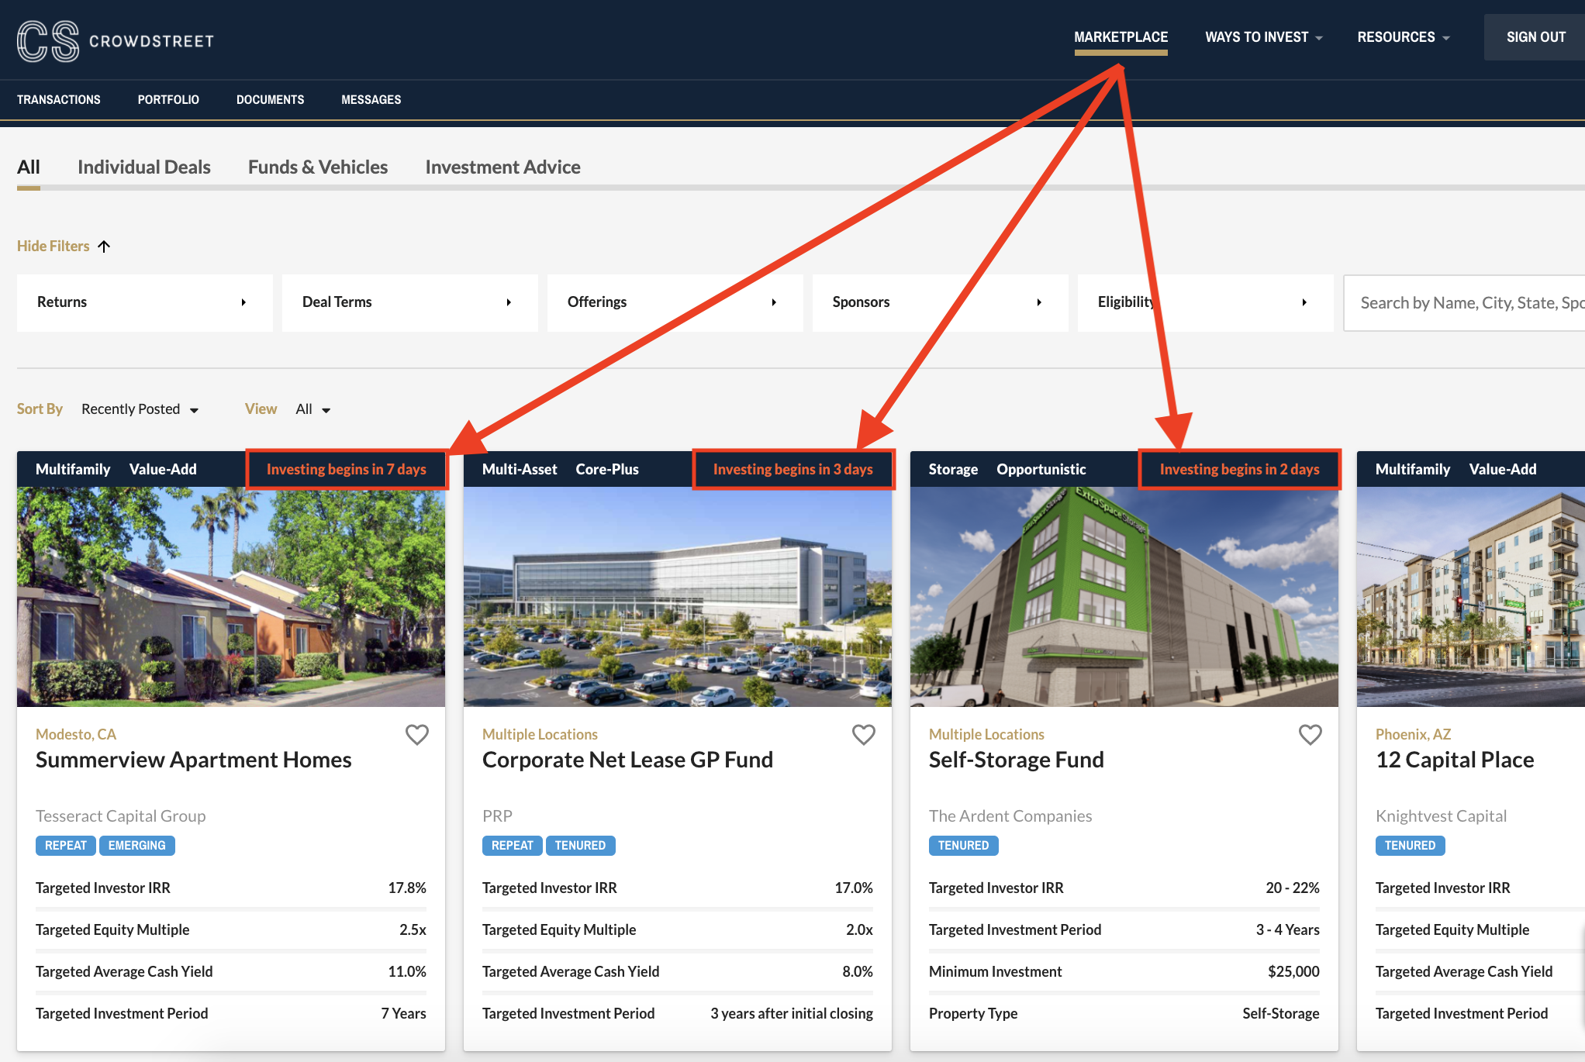Switch to Investment Advice tab
1585x1062 pixels.
pyautogui.click(x=502, y=167)
